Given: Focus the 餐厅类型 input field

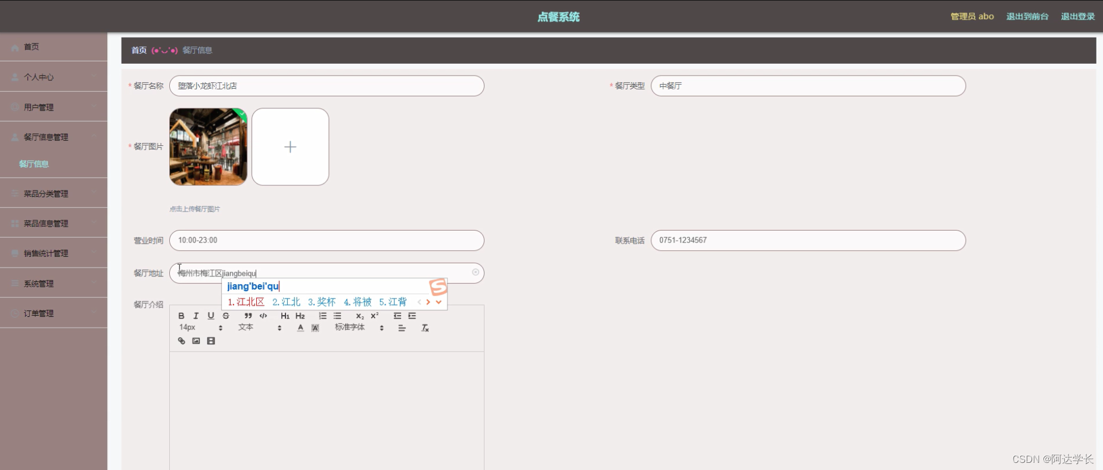Looking at the screenshot, I should [808, 86].
